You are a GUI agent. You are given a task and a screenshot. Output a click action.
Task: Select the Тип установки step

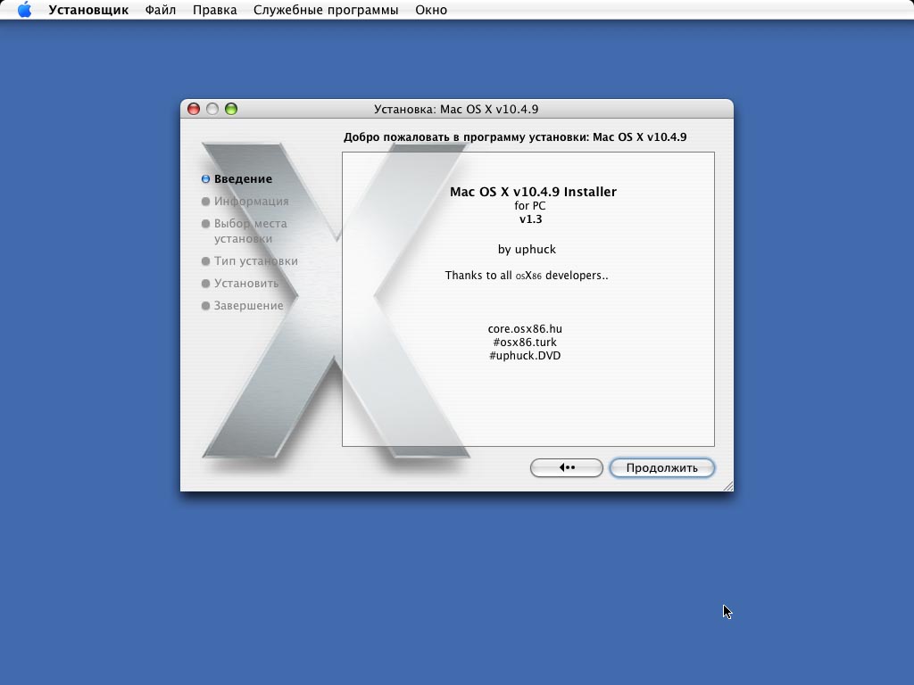tap(256, 261)
